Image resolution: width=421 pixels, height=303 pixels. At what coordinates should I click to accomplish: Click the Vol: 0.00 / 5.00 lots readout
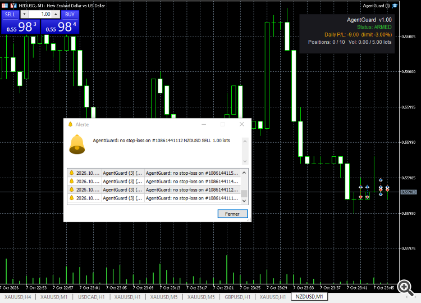[x=370, y=42]
